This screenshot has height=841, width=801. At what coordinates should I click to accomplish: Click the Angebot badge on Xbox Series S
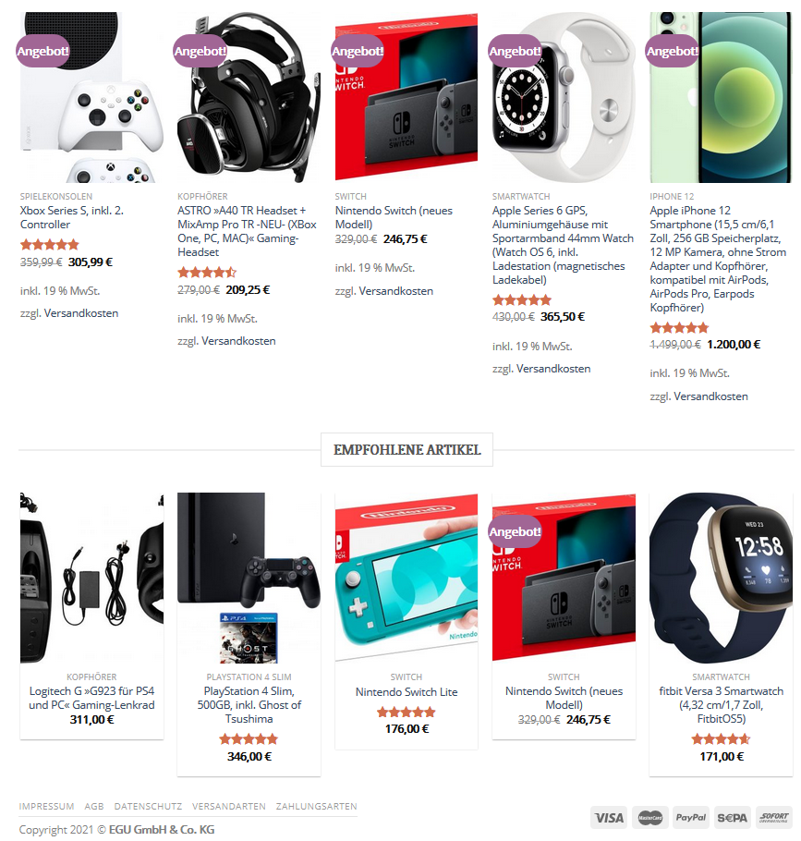42,51
